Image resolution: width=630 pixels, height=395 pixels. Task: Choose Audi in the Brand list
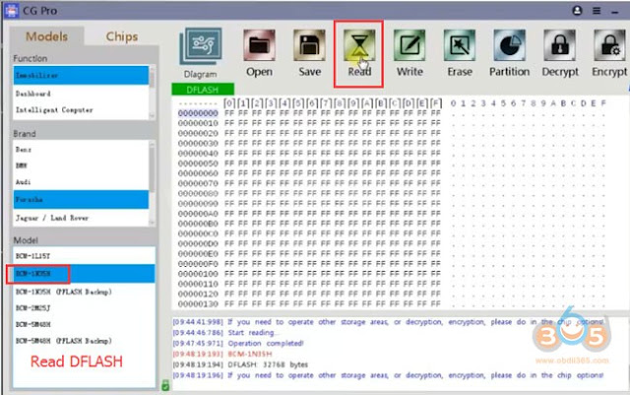(x=81, y=182)
